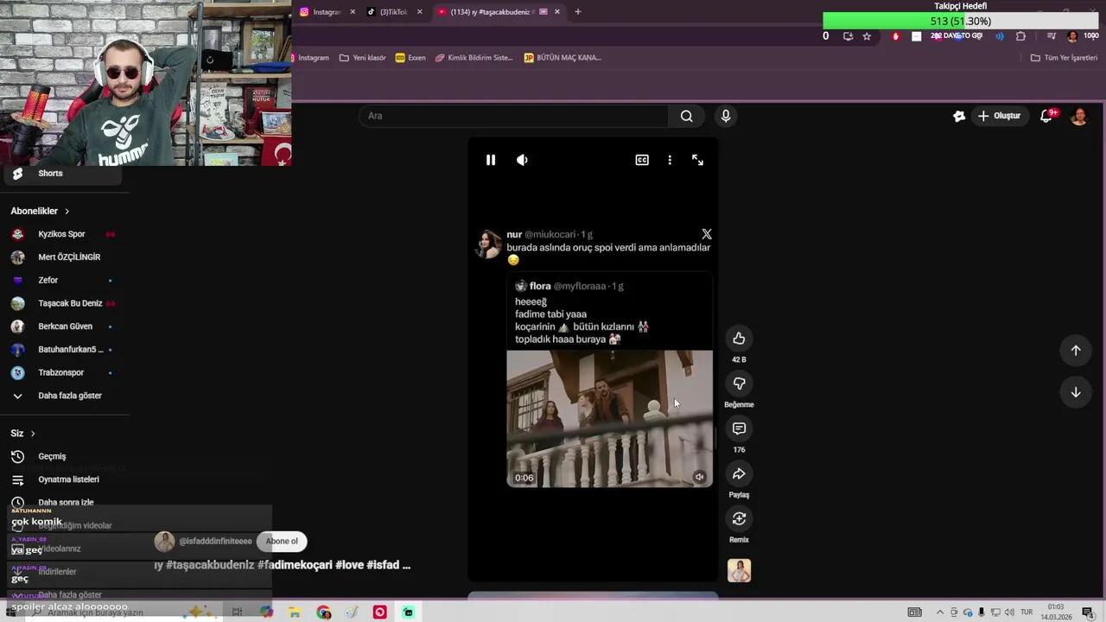
Task: Open Zefor subscription
Action: point(62,280)
